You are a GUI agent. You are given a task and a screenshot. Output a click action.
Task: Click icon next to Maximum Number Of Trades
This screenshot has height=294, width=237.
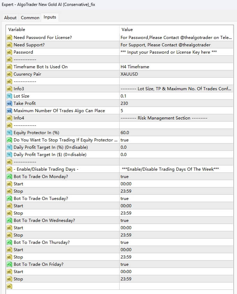[9, 111]
